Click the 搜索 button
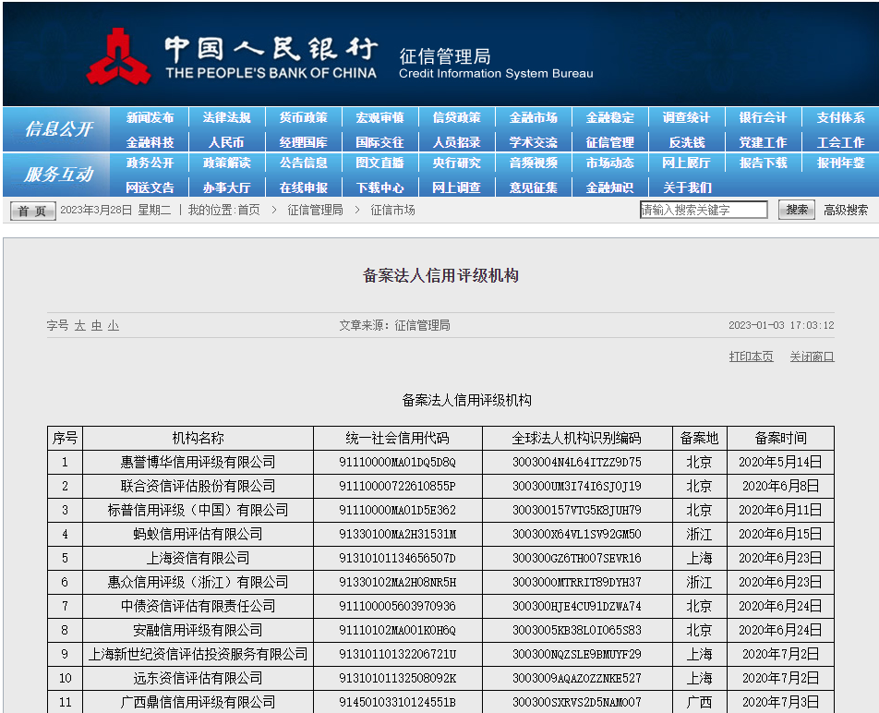 [x=797, y=210]
